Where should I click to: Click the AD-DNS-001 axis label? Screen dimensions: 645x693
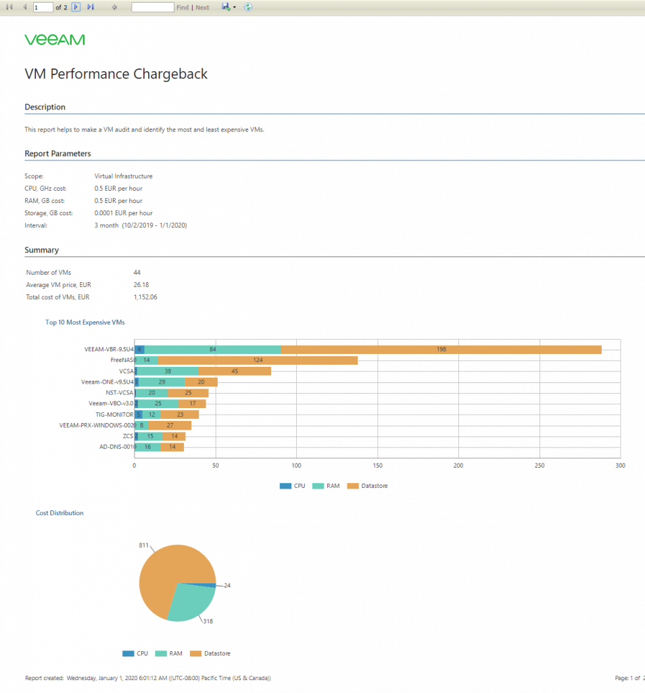point(116,447)
